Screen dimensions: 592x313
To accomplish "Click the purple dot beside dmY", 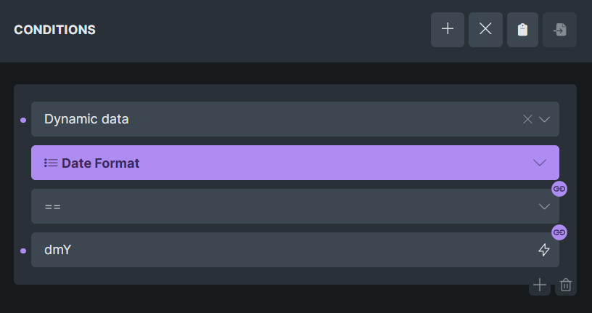I will coord(23,251).
